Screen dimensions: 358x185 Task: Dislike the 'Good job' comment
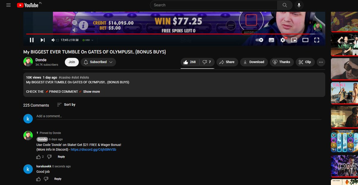click(x=46, y=179)
